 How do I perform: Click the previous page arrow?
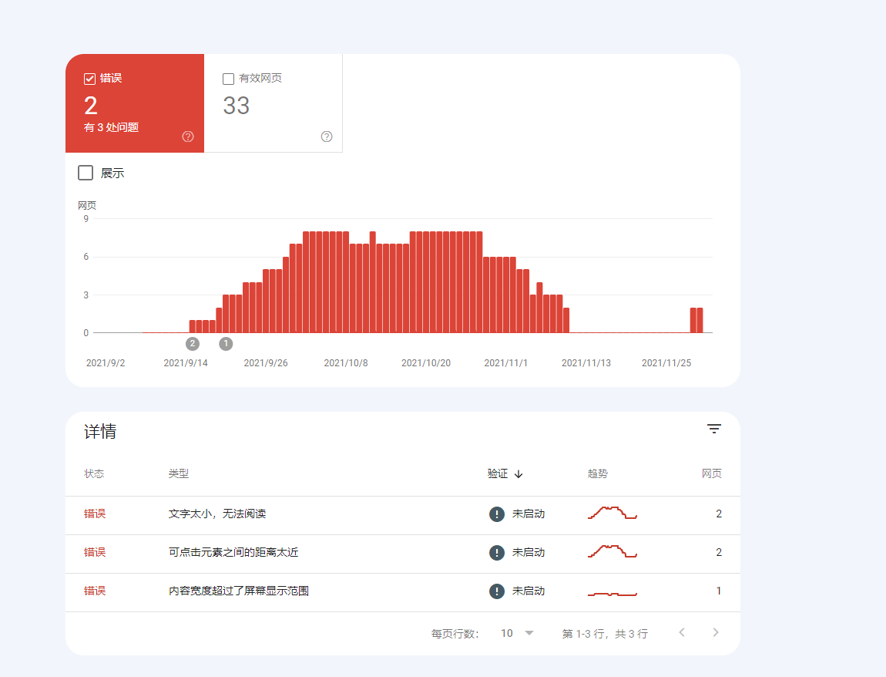[x=681, y=632]
